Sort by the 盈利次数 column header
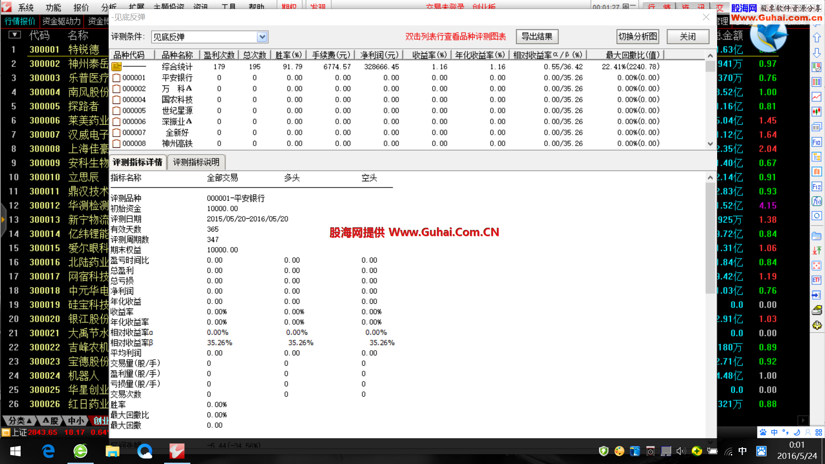 [219, 55]
